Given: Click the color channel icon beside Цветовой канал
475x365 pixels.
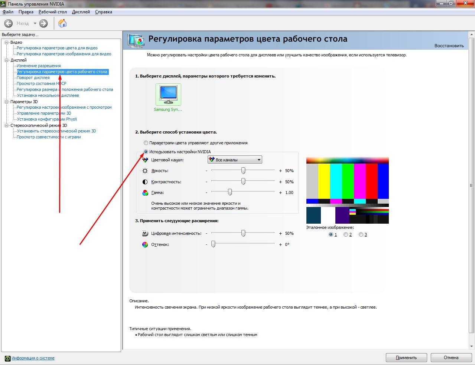Looking at the screenshot, I should 145,160.
